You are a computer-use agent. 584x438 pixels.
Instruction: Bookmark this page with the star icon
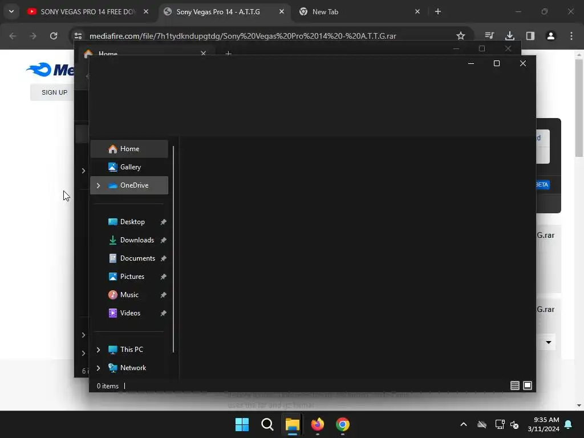click(461, 36)
